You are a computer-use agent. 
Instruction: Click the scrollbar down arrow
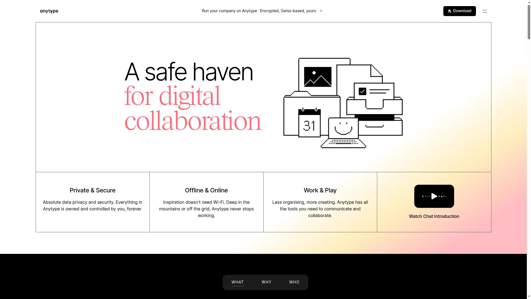529,297
